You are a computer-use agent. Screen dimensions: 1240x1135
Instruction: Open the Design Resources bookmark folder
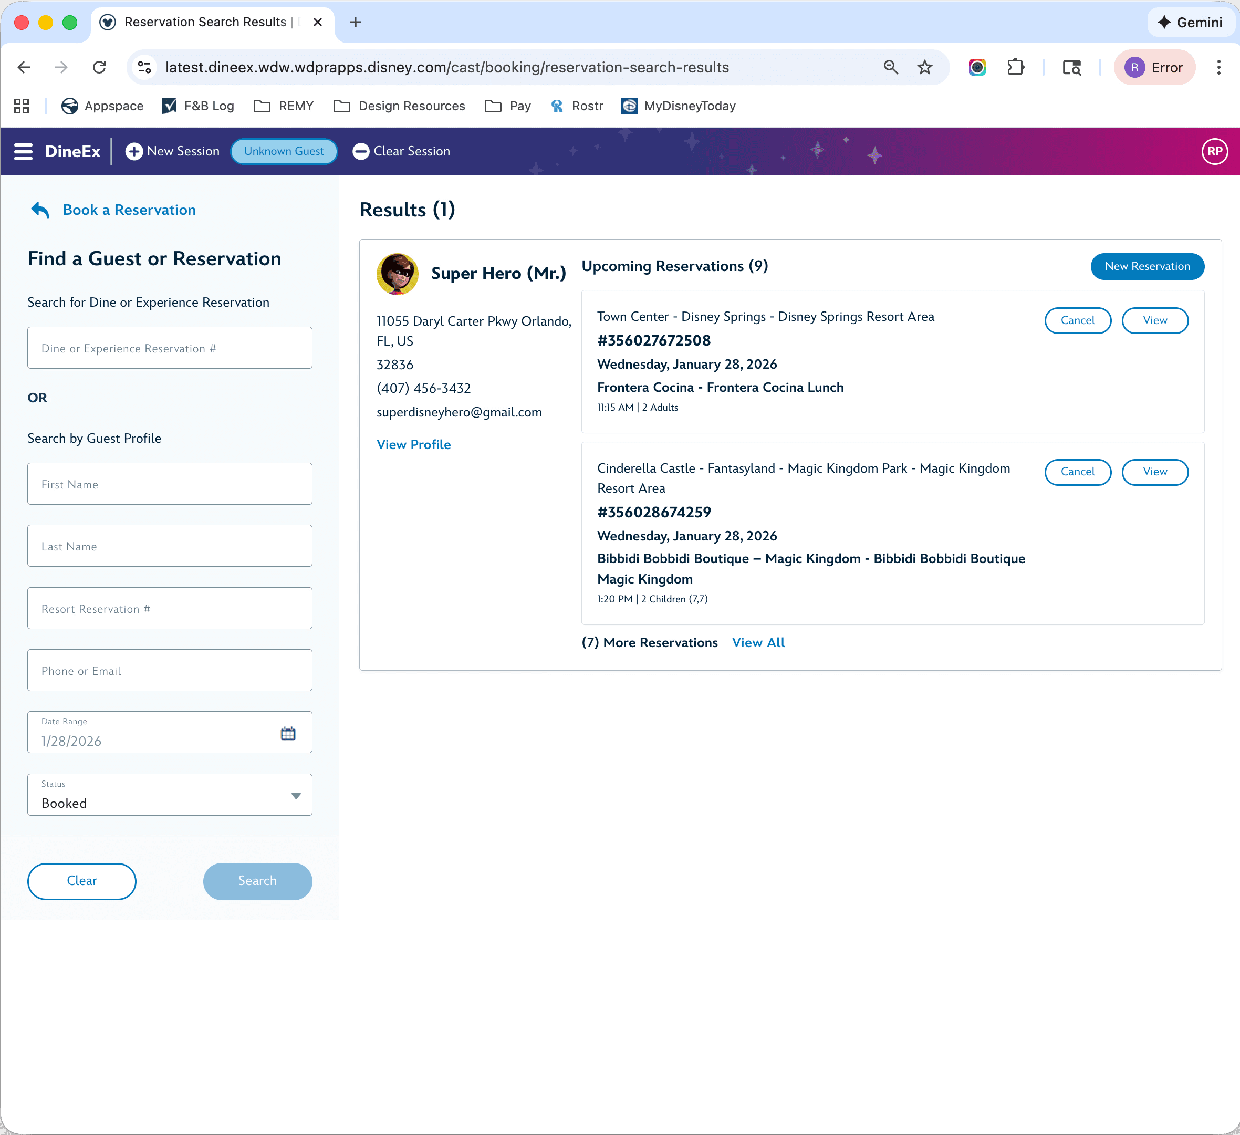click(399, 106)
